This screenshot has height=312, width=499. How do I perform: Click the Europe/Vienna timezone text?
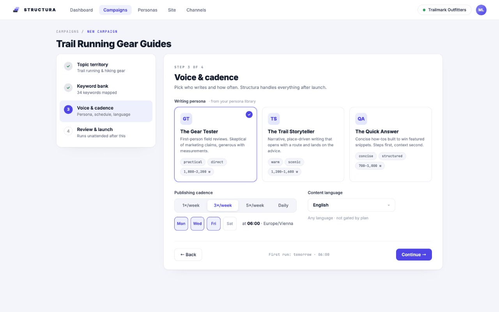[278, 223]
